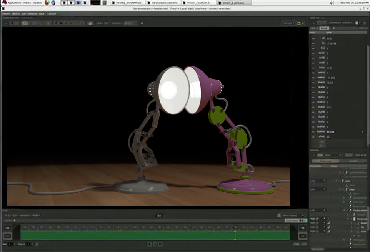Click the value 11.8 in the channel list
Screen dimensions: 370x252
[x=329, y=68]
